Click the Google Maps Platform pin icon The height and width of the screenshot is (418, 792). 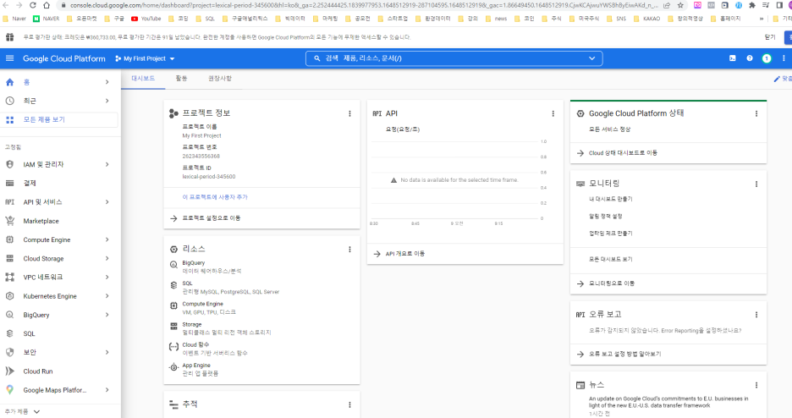(x=9, y=390)
